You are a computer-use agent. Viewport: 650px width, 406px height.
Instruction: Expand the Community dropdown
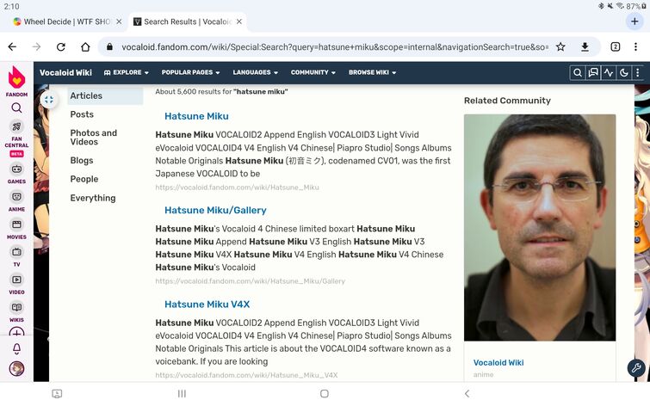tap(313, 72)
